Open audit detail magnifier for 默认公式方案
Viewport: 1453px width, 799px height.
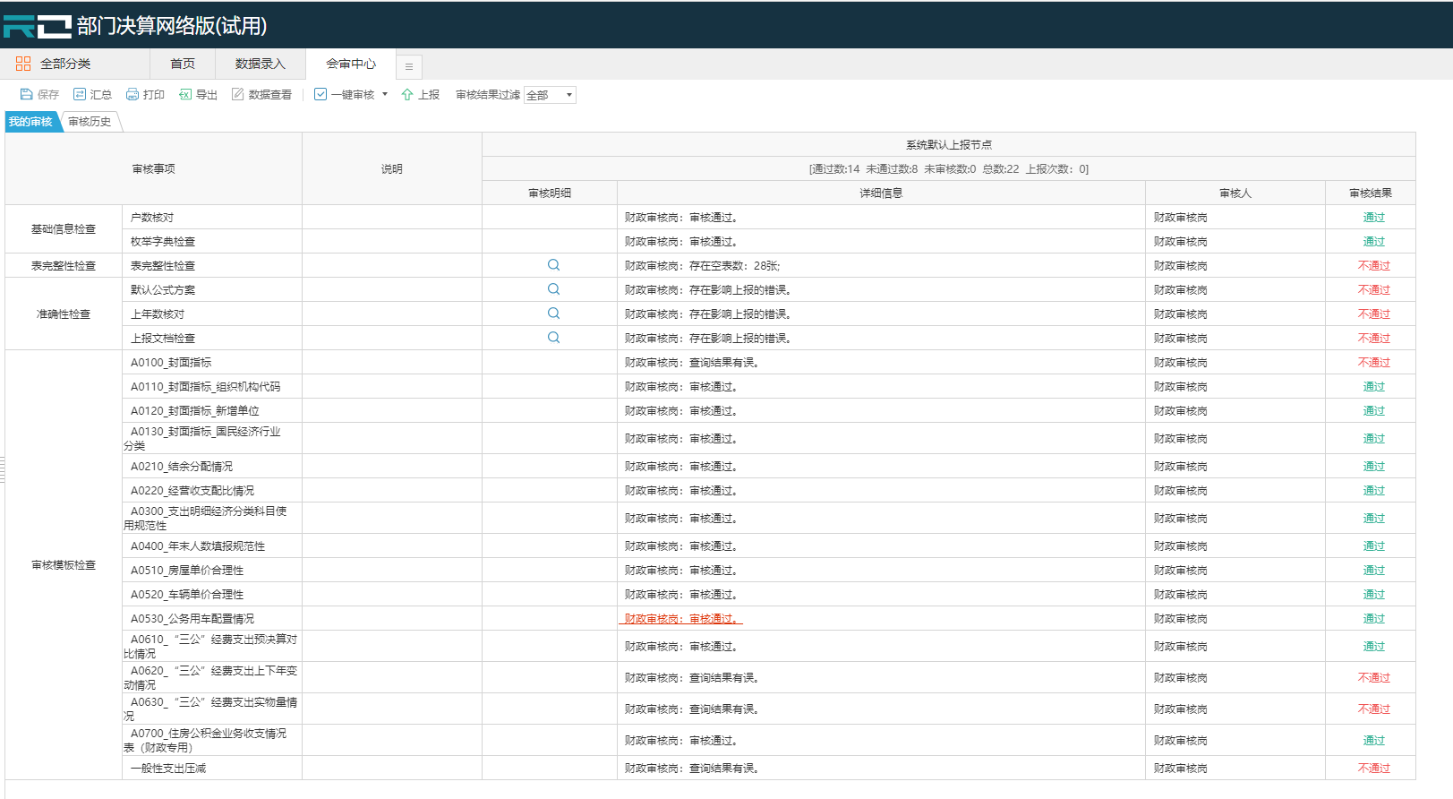553,289
